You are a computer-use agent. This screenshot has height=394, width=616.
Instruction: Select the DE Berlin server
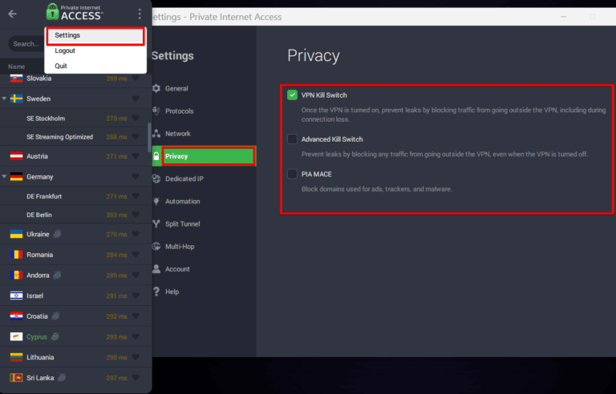coord(75,215)
